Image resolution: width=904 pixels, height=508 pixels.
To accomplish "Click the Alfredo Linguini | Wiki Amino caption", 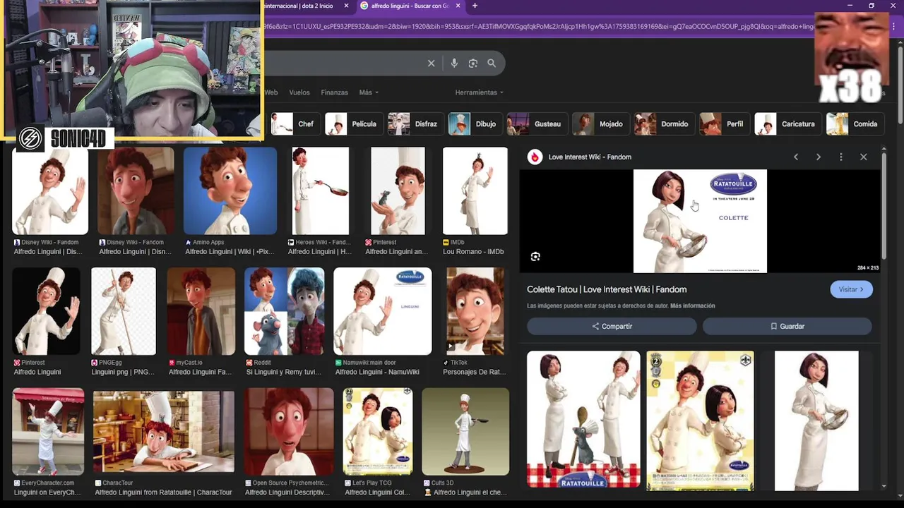I will click(230, 252).
